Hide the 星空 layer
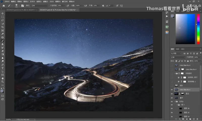 click(x=172, y=94)
